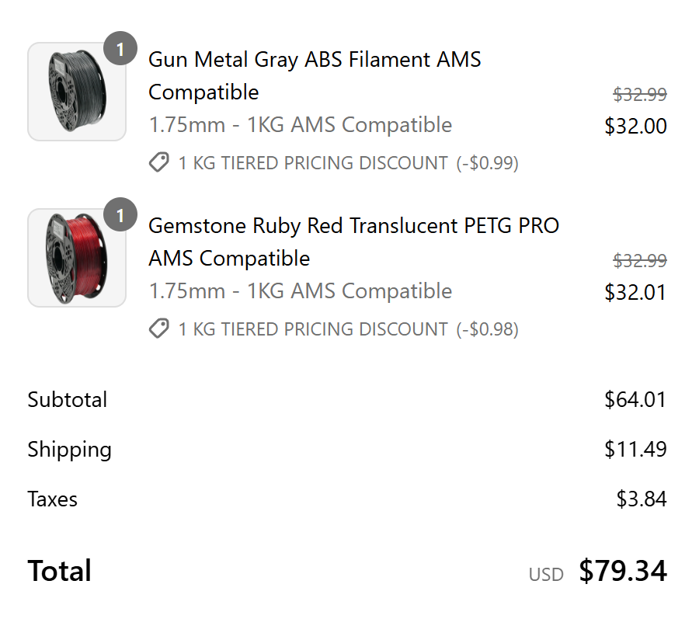Click discount tag icon under Ruby Red item
This screenshot has height=619, width=692.
pos(159,329)
